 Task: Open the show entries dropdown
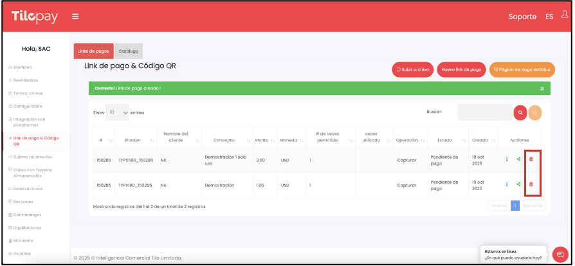[117, 112]
